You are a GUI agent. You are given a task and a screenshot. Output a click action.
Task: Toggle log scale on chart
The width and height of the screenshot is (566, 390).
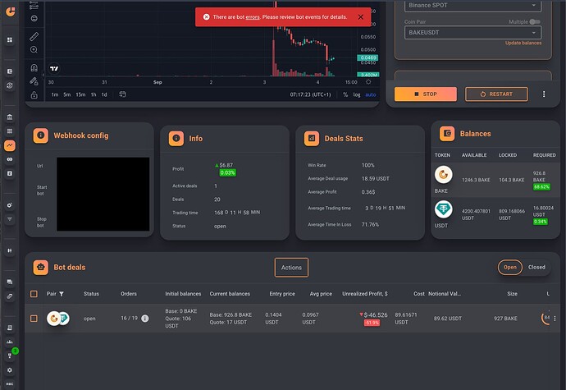[357, 94]
